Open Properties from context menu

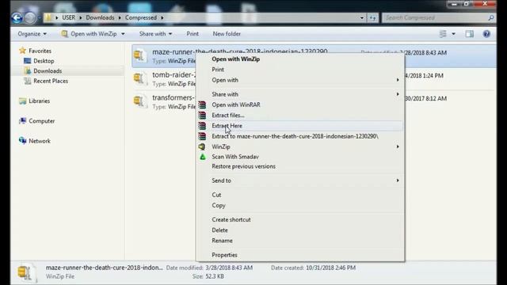(300, 255)
